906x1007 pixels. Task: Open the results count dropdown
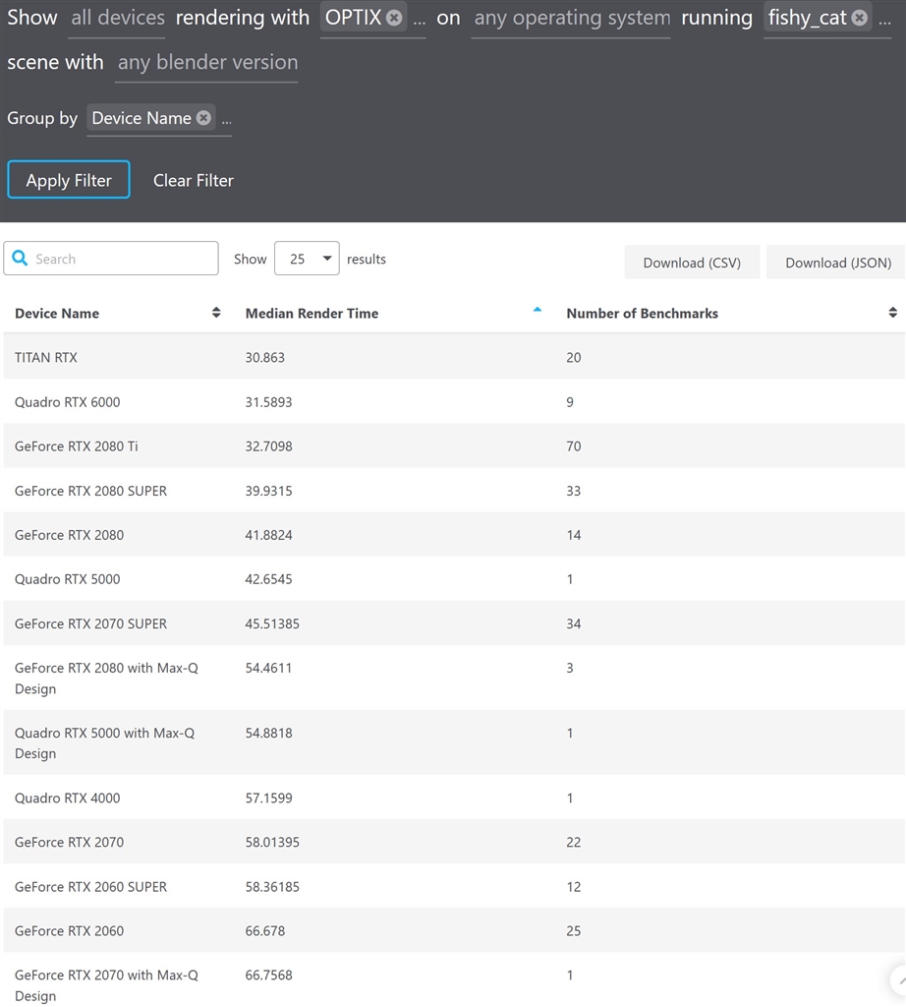tap(307, 259)
